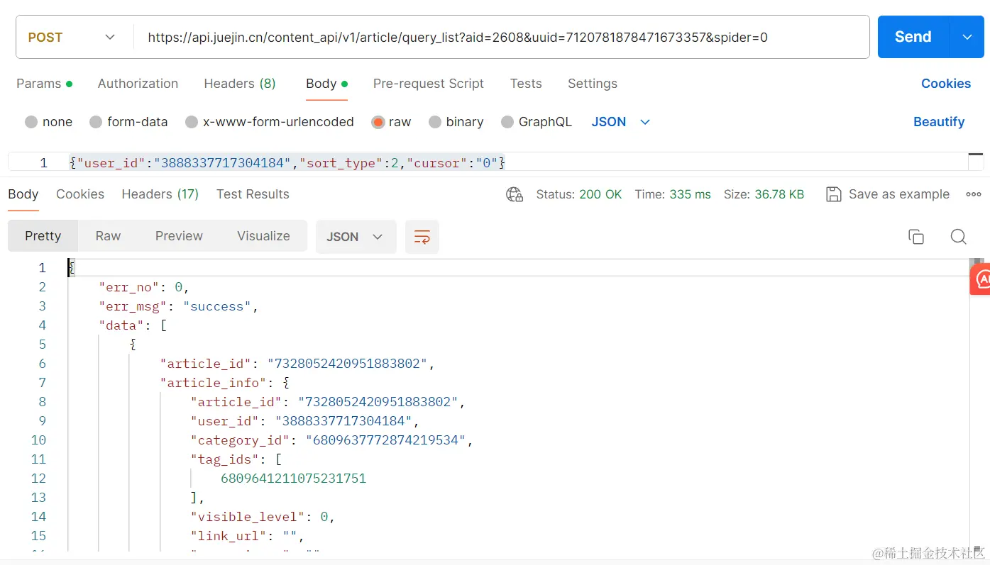Toggle the word wrap icon
990x565 pixels.
(422, 237)
